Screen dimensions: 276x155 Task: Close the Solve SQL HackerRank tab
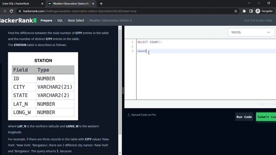click(42, 3)
